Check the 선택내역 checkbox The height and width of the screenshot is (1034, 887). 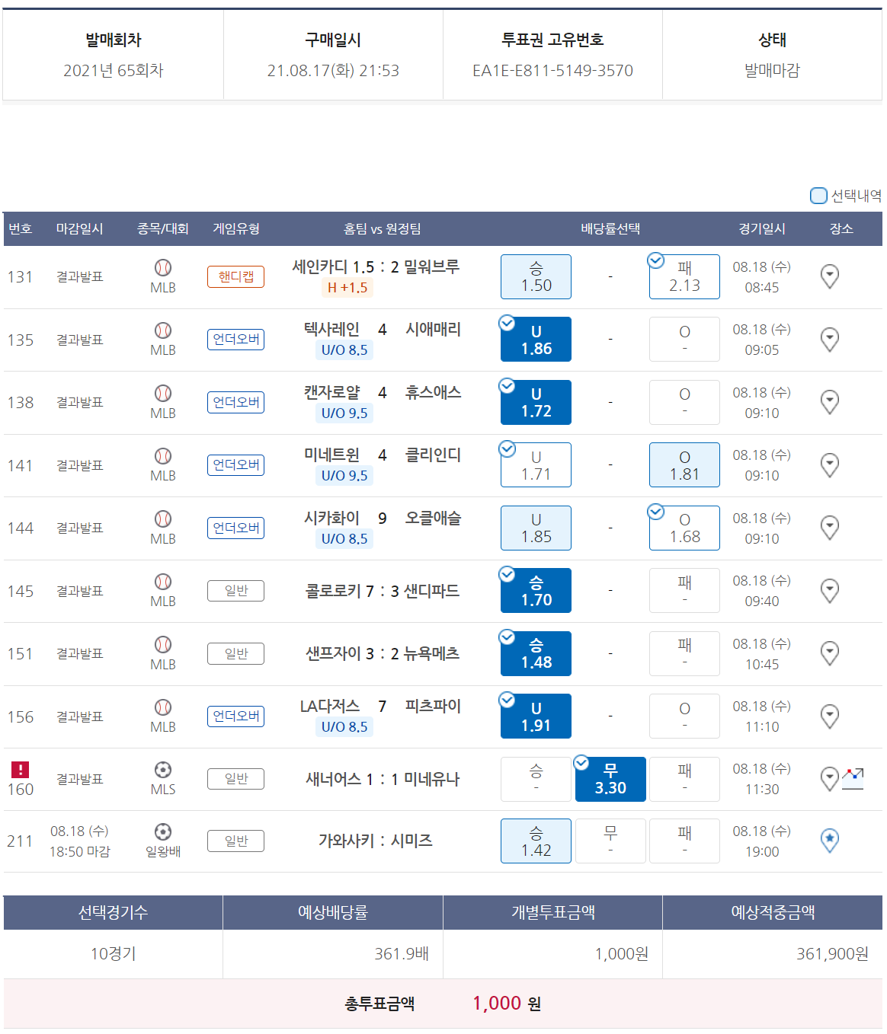click(818, 196)
